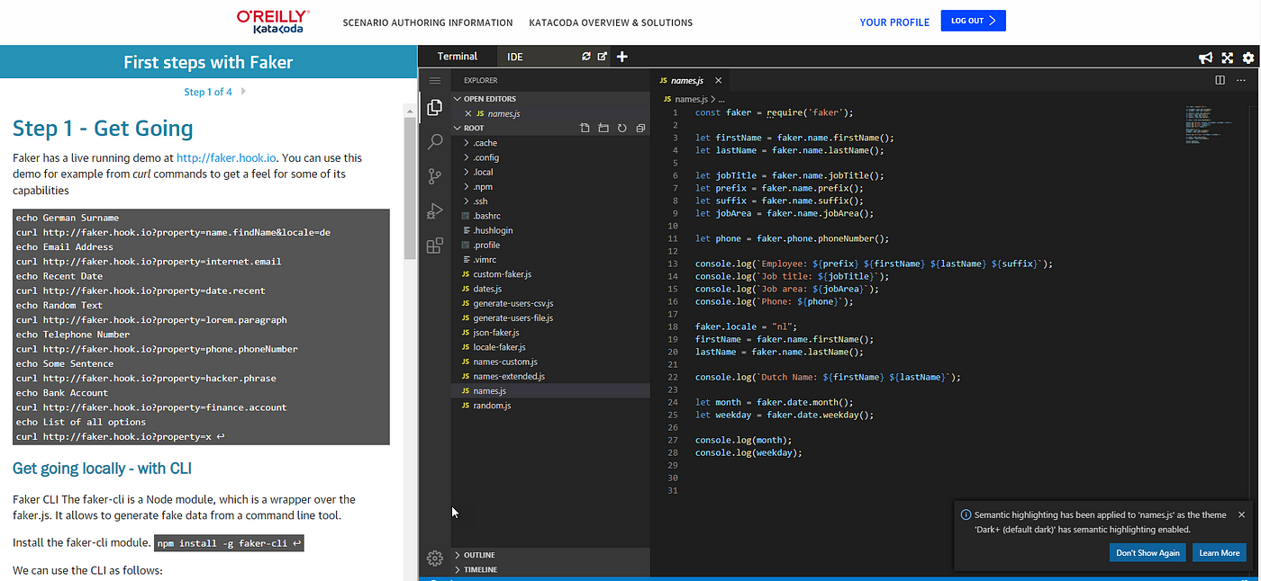Click the megaphone feedback icon
Screen dimensions: 1261x581
pyautogui.click(x=1206, y=58)
